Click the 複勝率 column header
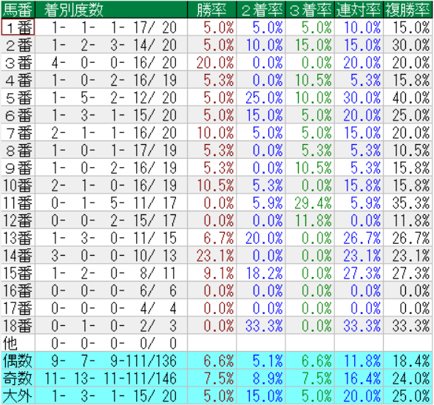The image size is (434, 405). click(x=407, y=10)
